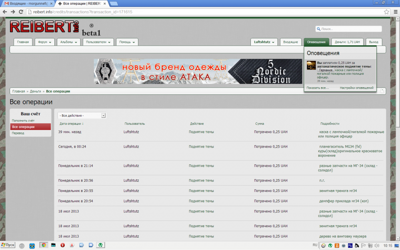Click the page icon right of breadcrumb
The image size is (400, 250).
coord(382,91)
